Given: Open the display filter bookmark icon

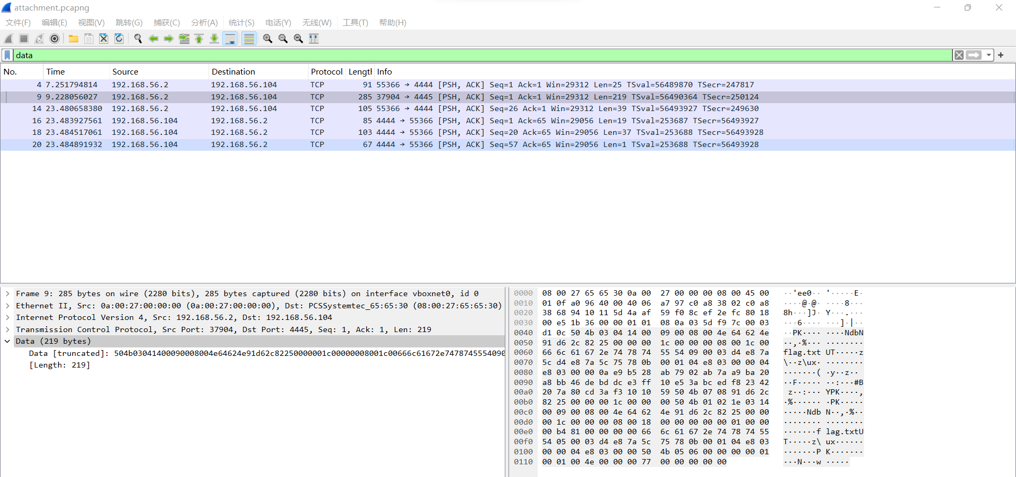Looking at the screenshot, I should (x=7, y=55).
